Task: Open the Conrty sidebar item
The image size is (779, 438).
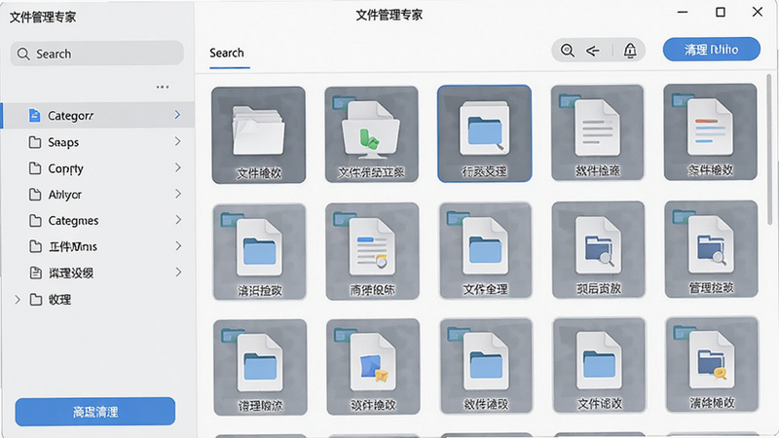Action: [x=98, y=168]
